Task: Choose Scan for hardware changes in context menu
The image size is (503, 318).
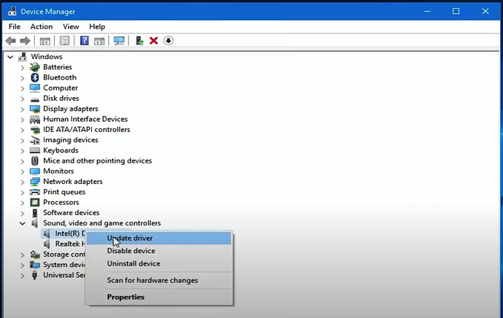Action: pos(159,281)
